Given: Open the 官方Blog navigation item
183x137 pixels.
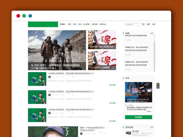Looking at the screenshot, I should tap(103, 24).
